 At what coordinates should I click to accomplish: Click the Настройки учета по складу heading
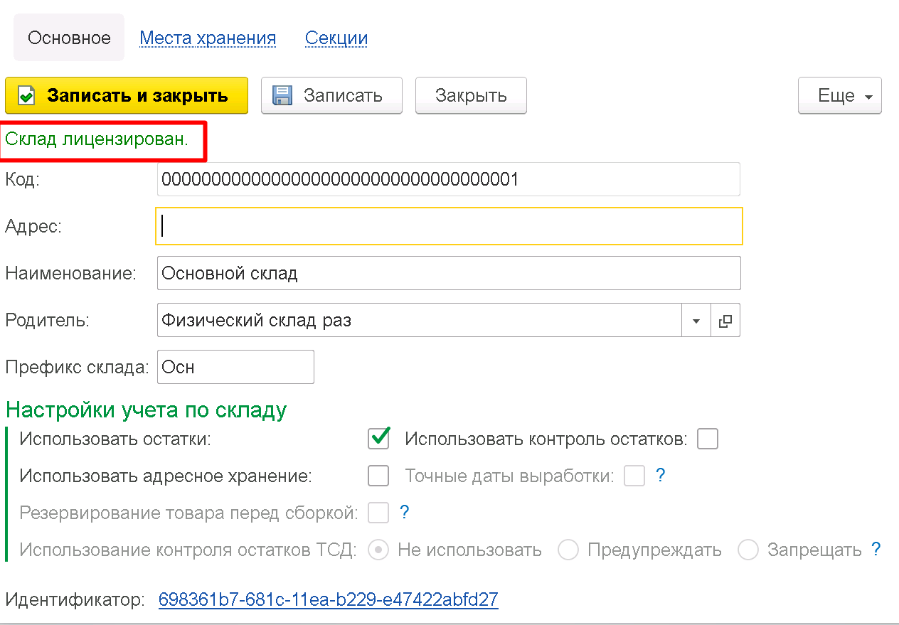pyautogui.click(x=146, y=410)
